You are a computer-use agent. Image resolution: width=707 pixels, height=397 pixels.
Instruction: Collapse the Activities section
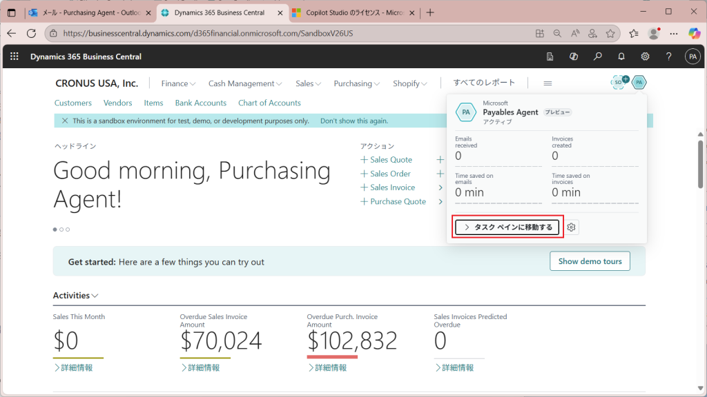[75, 295]
